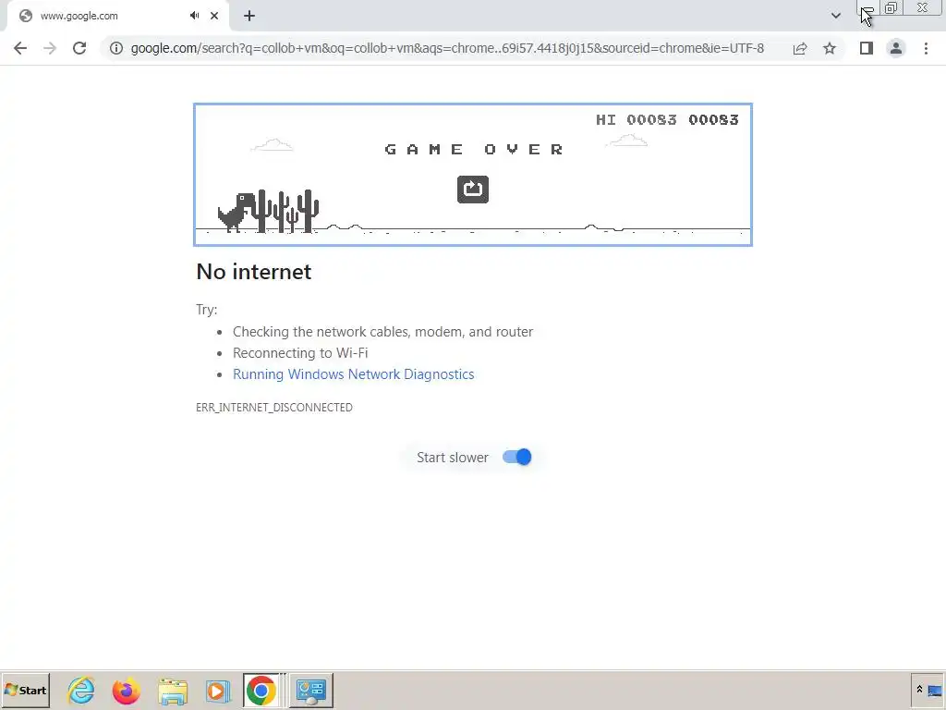The image size is (946, 710).
Task: Mute the tab audio speaker icon
Action: click(x=194, y=16)
